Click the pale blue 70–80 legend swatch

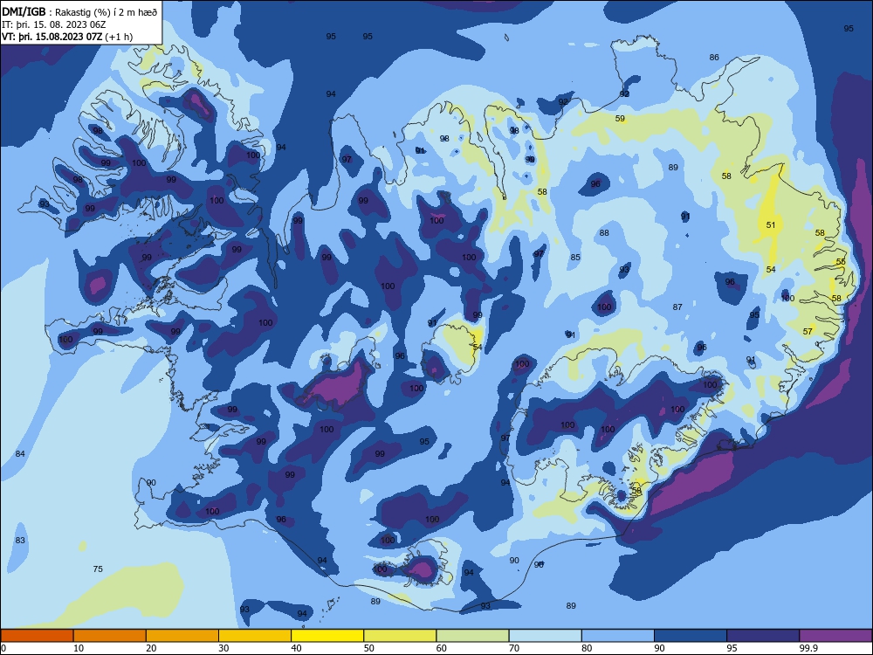pyautogui.click(x=545, y=636)
